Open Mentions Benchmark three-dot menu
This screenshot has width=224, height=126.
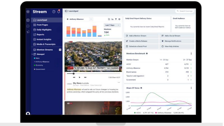(191, 54)
